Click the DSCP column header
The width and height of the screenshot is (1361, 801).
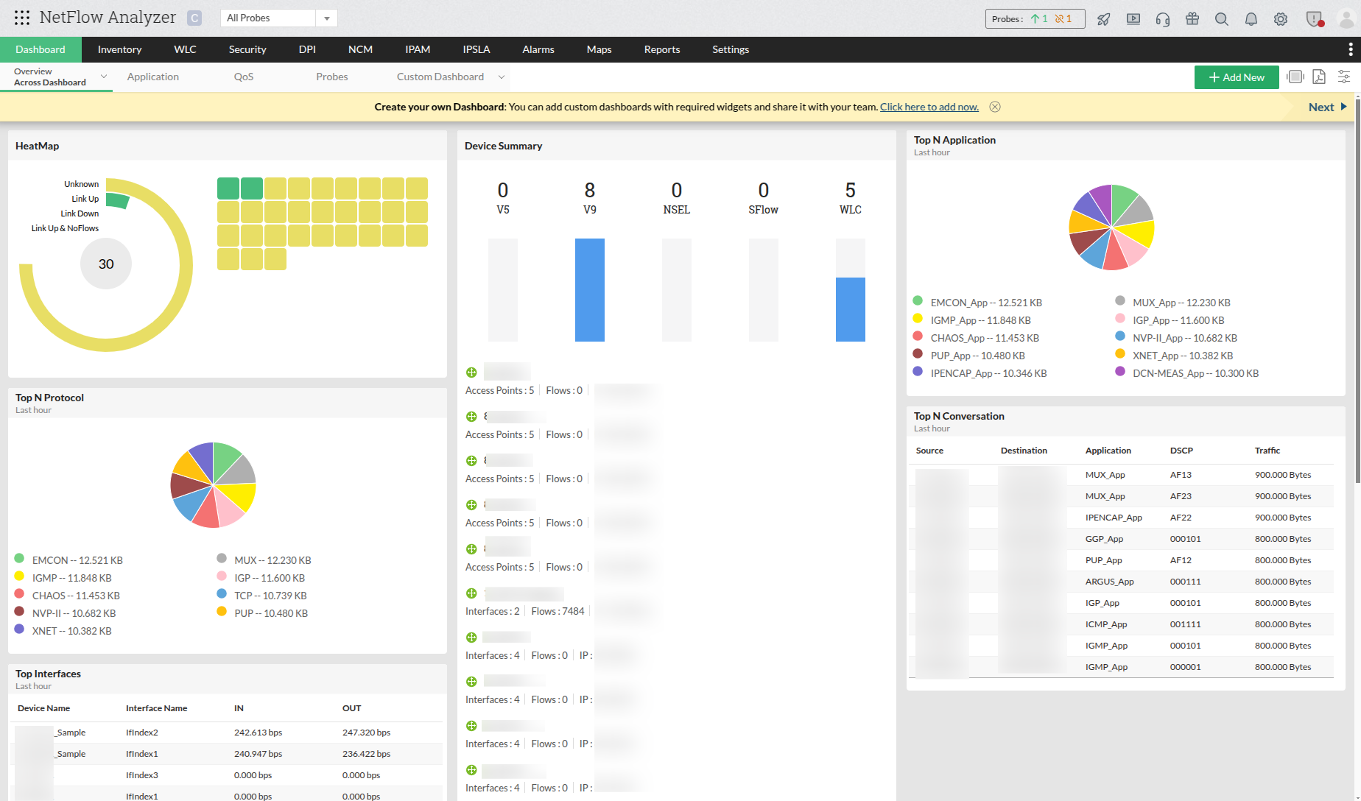(1181, 451)
